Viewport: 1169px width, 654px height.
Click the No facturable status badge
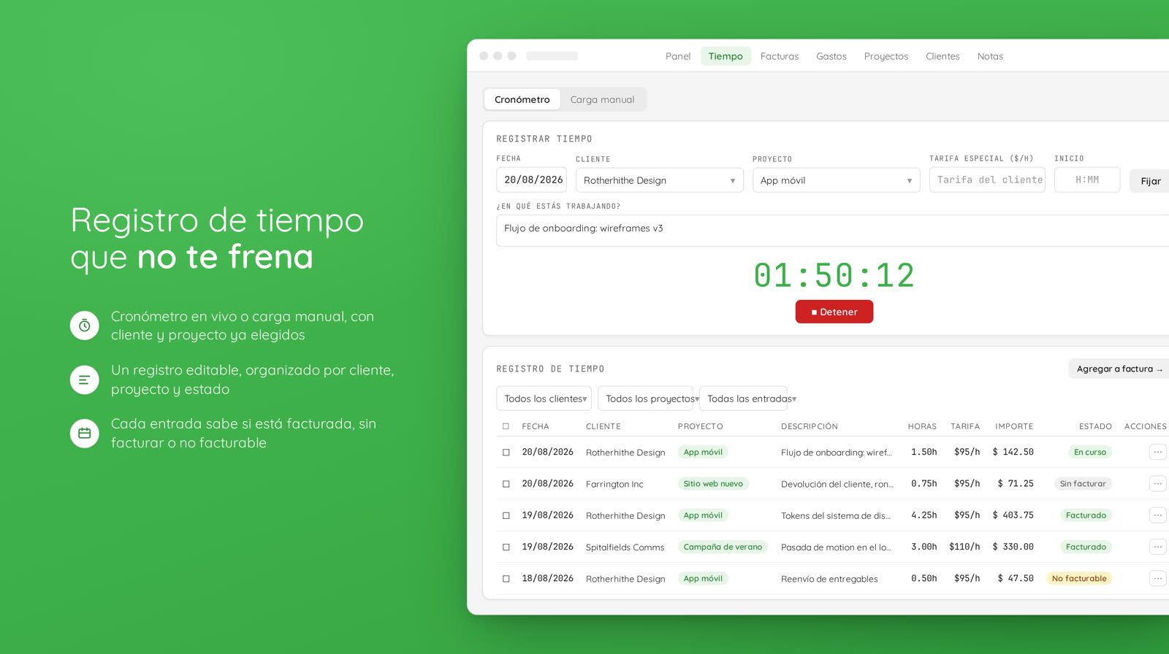pyautogui.click(x=1079, y=579)
